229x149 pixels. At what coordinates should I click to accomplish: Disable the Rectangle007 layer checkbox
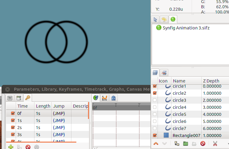(x=155, y=136)
